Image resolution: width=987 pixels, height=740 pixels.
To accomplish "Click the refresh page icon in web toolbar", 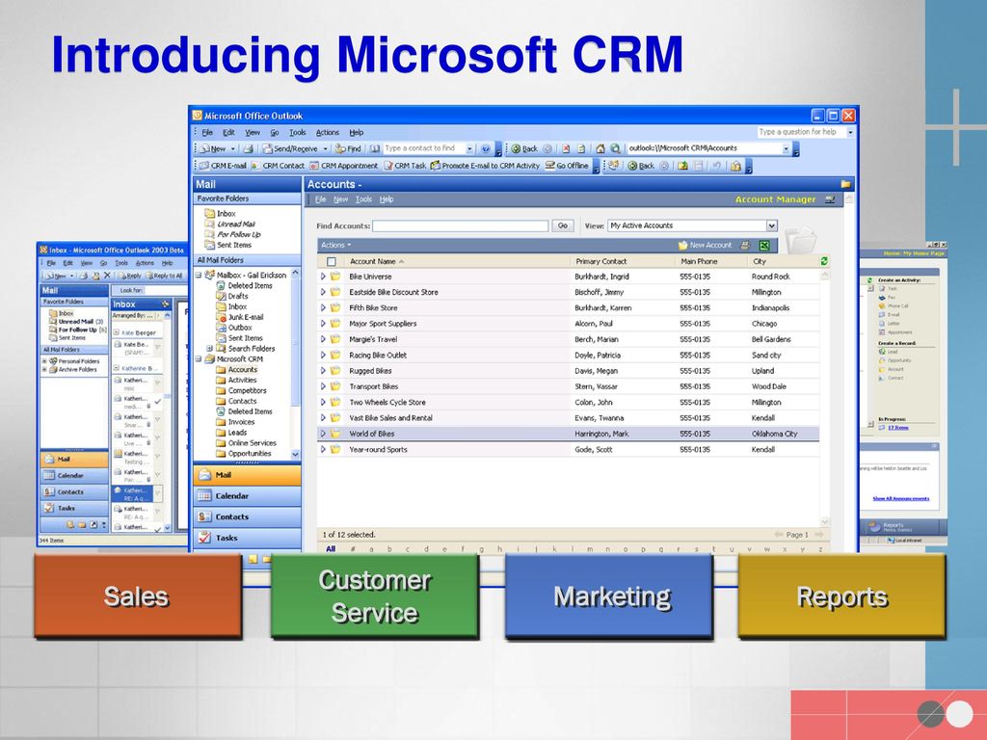I will click(x=581, y=148).
